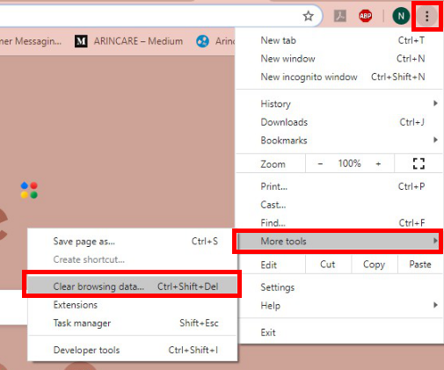Select Clear browsing data
Screen dimensions: 444x370
132,287
